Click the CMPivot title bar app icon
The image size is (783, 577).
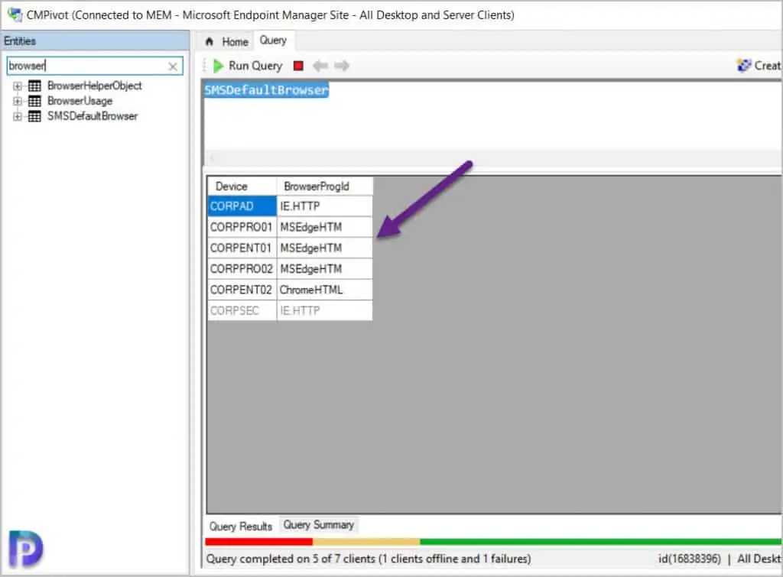click(15, 15)
